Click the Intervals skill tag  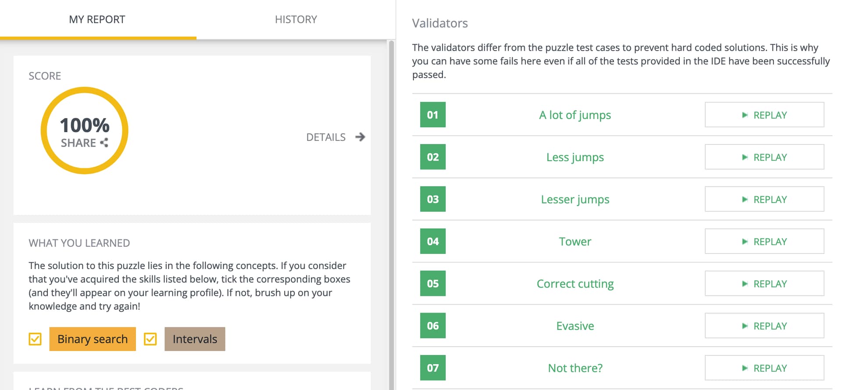click(195, 339)
